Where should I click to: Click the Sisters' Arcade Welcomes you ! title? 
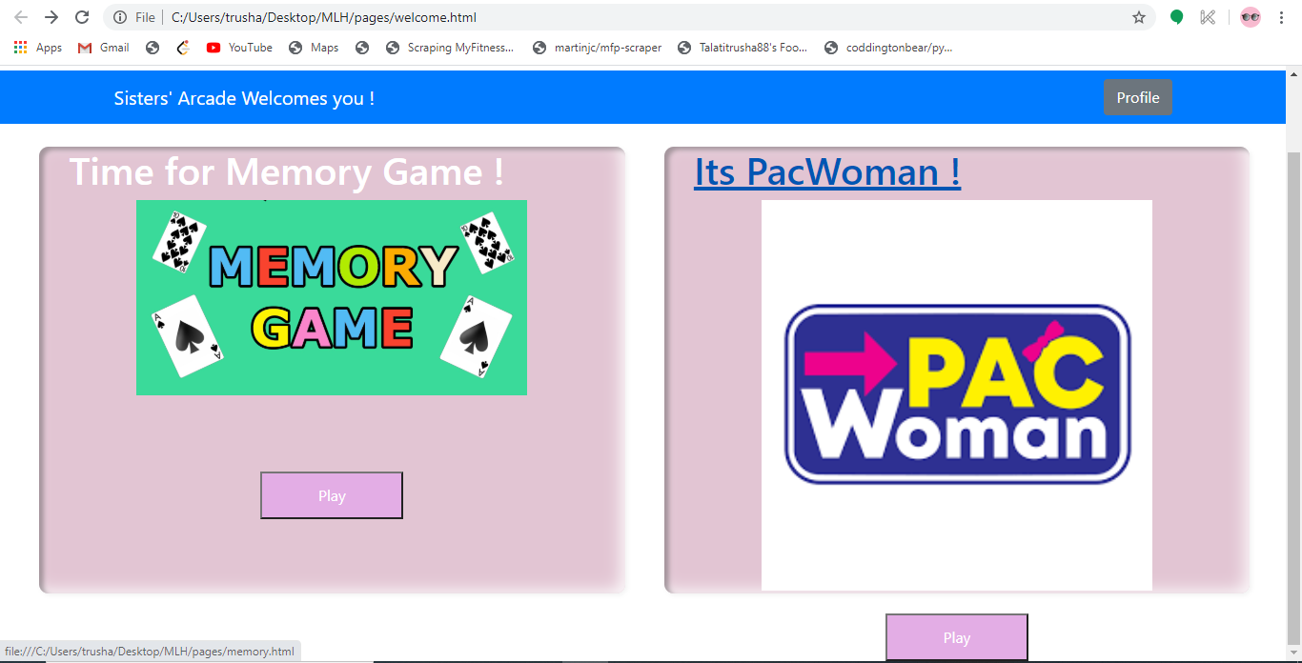coord(244,98)
